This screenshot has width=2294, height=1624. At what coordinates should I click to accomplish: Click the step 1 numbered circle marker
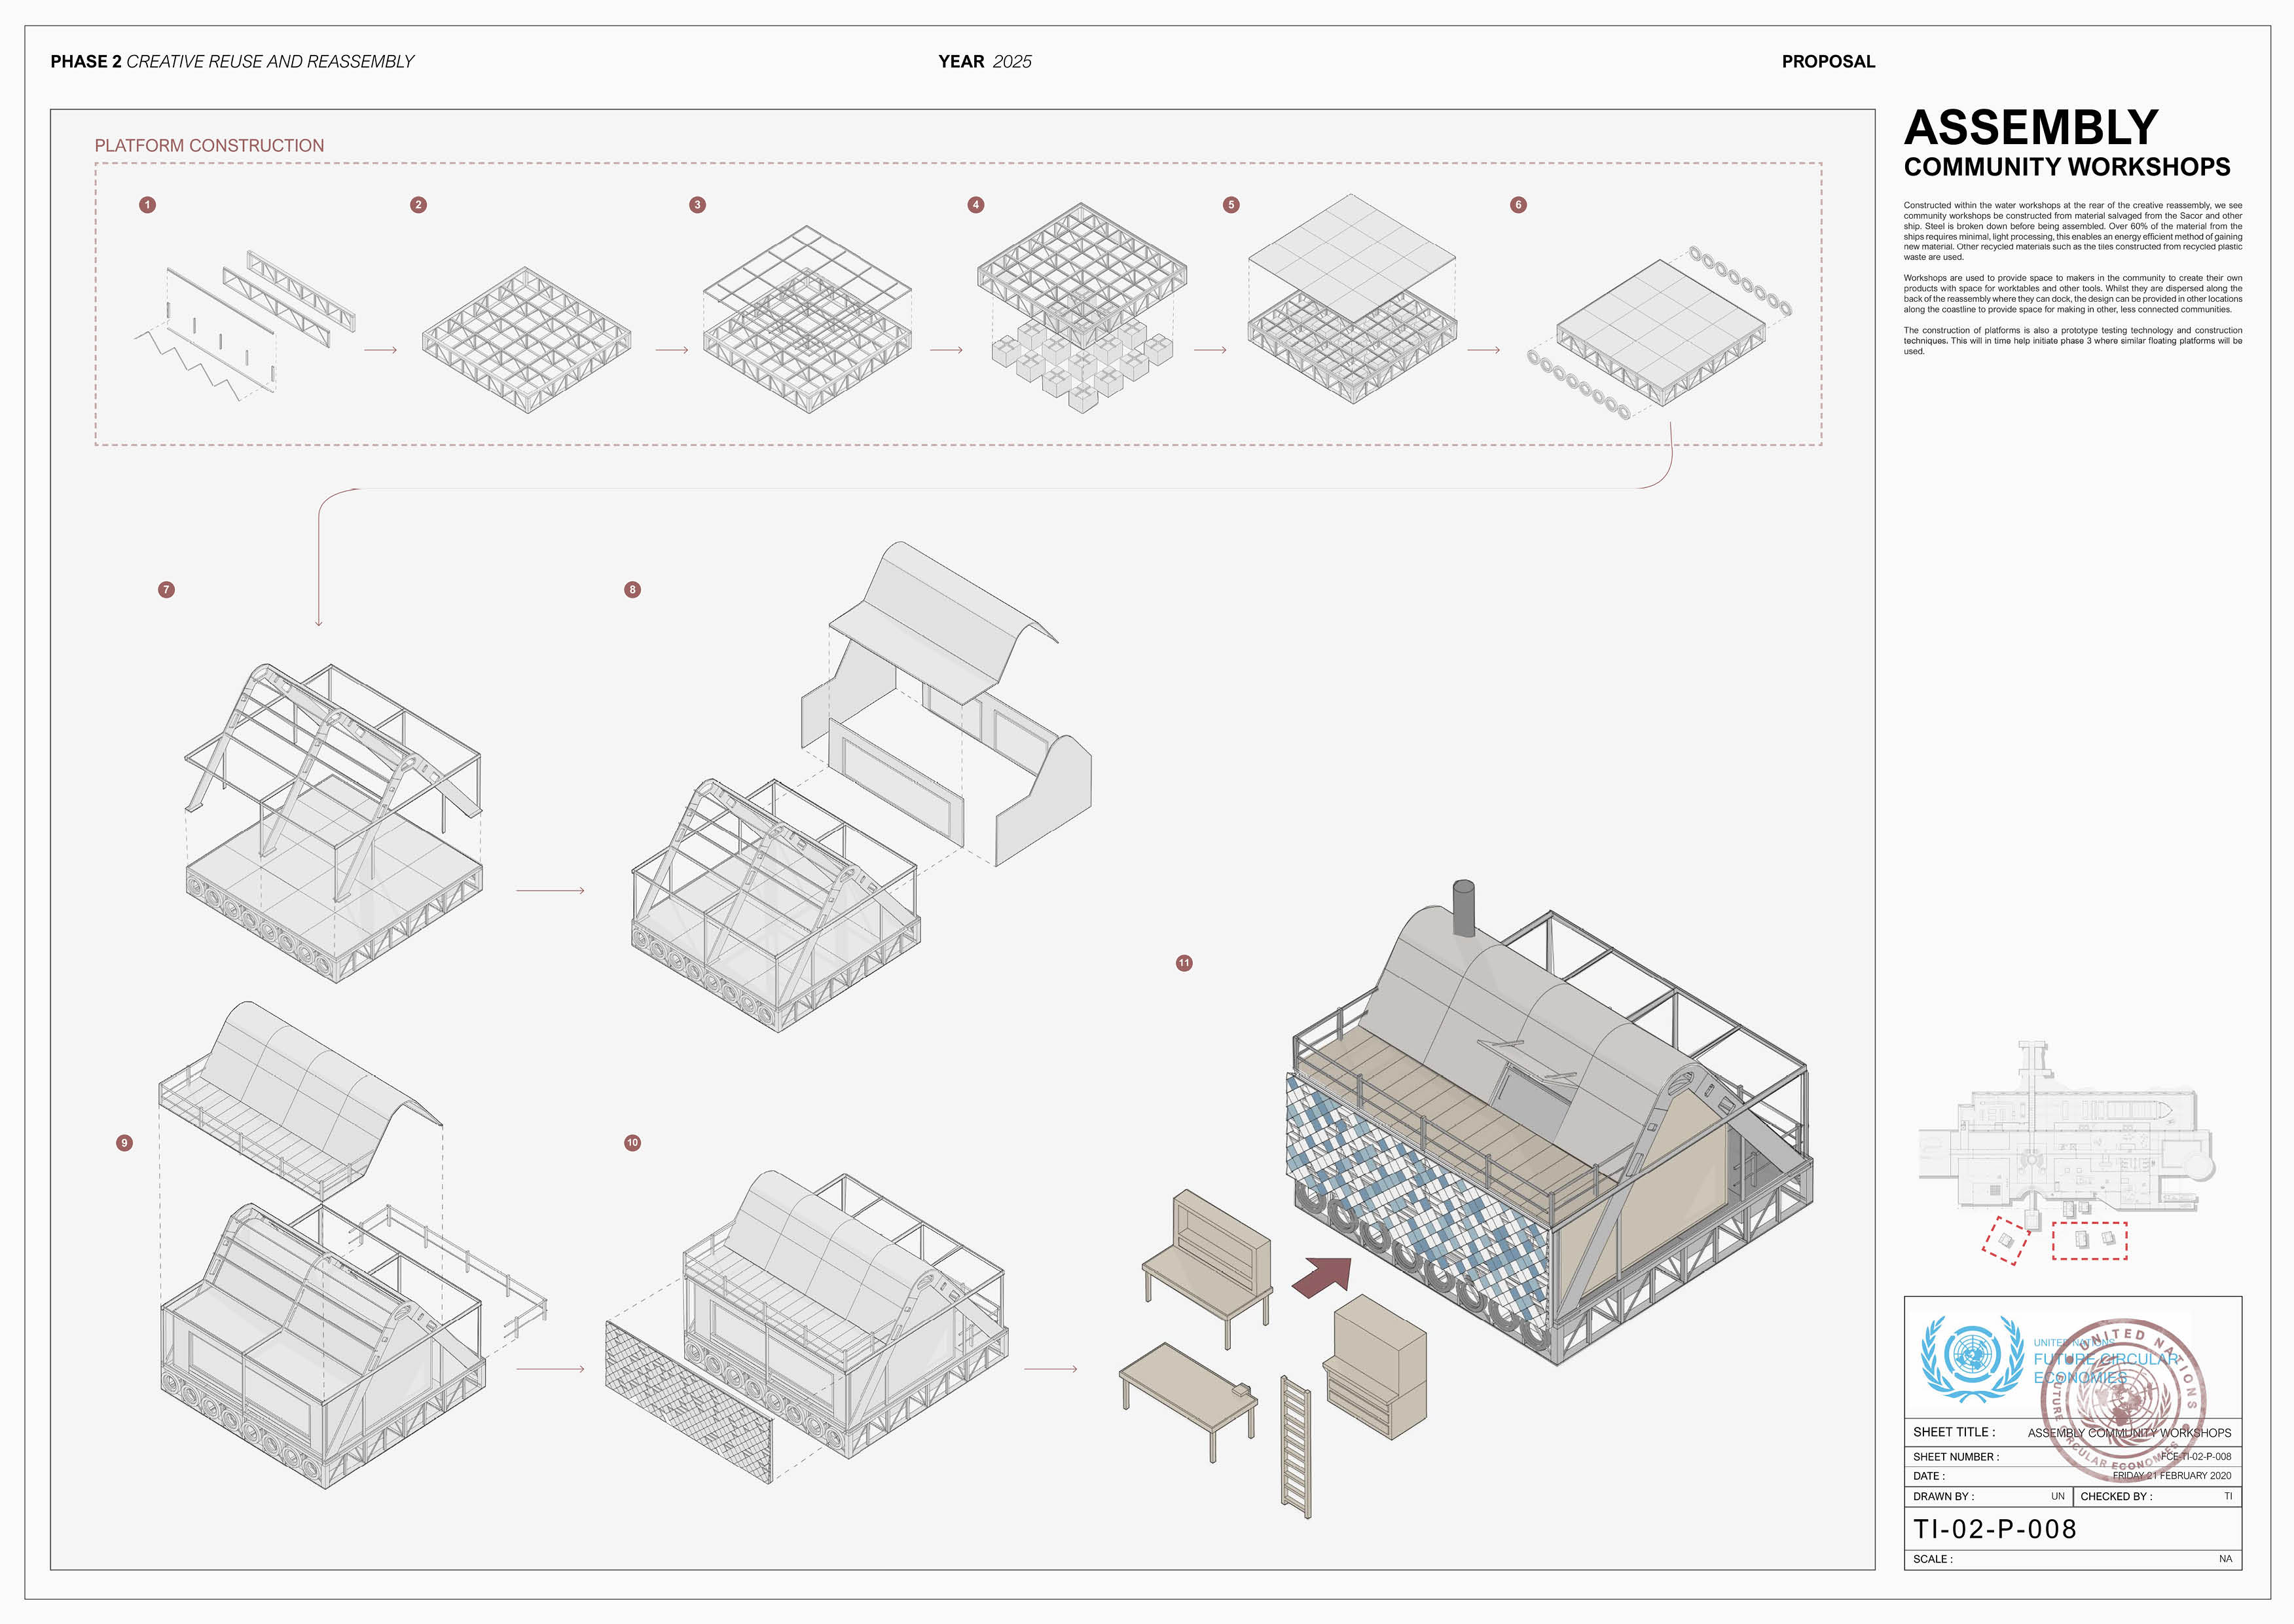[x=148, y=205]
